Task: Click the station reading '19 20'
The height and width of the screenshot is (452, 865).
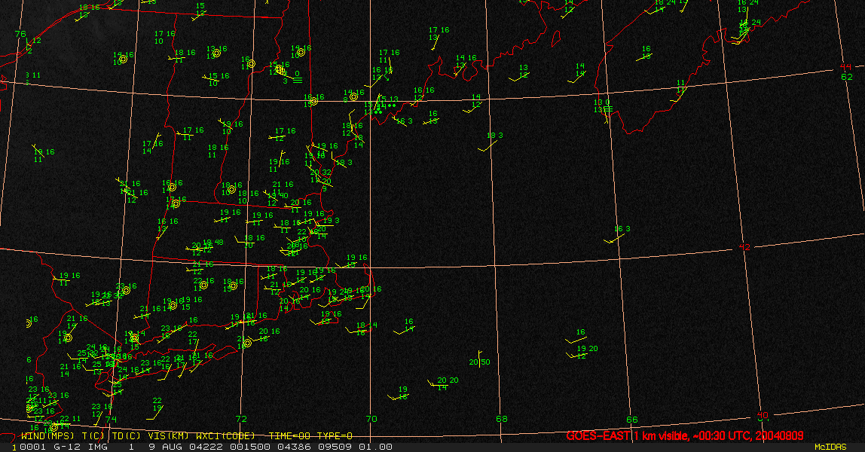Action: click(x=588, y=348)
